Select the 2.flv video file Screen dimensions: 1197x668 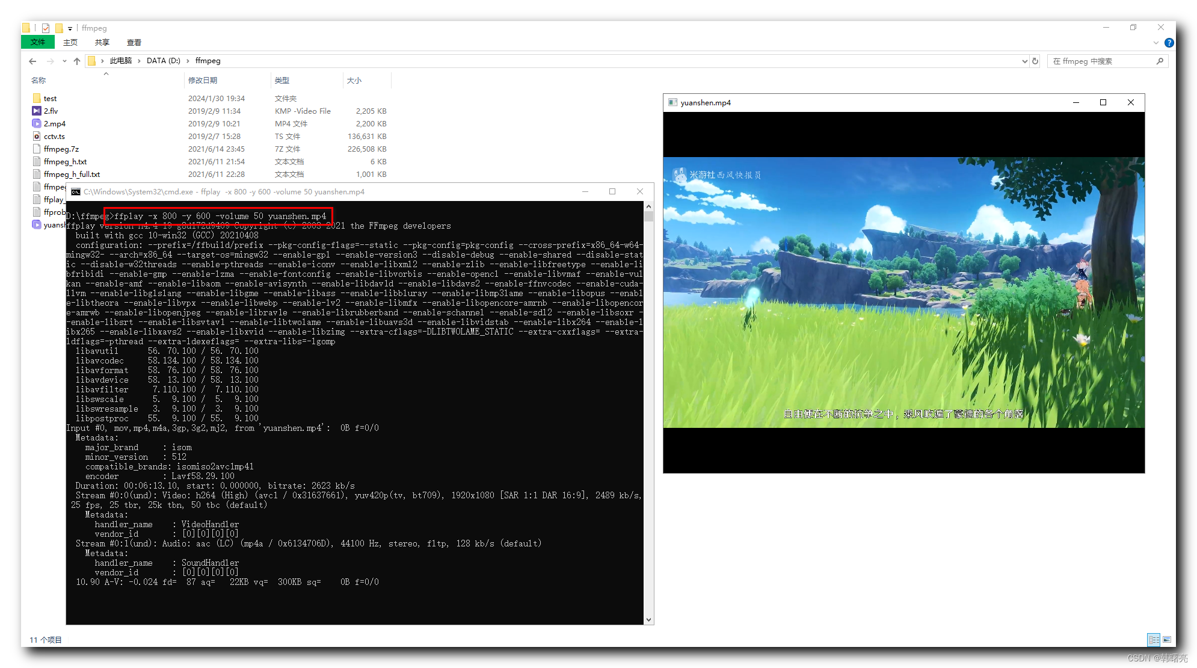coord(51,111)
